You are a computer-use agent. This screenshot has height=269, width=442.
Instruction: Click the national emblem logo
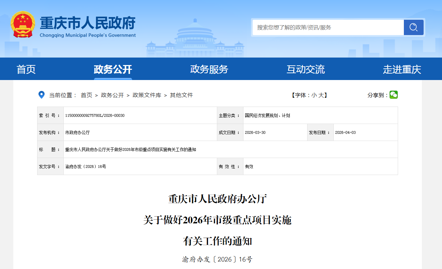pyautogui.click(x=23, y=25)
